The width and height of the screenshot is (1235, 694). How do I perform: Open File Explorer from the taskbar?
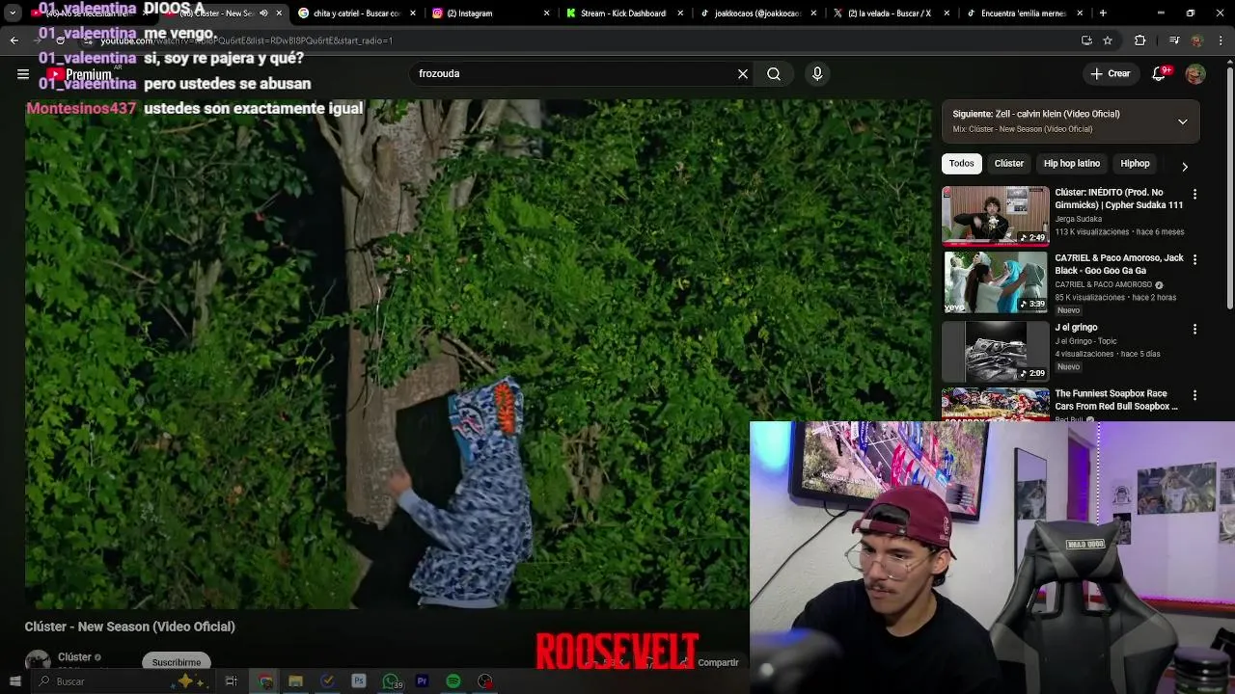[296, 681]
